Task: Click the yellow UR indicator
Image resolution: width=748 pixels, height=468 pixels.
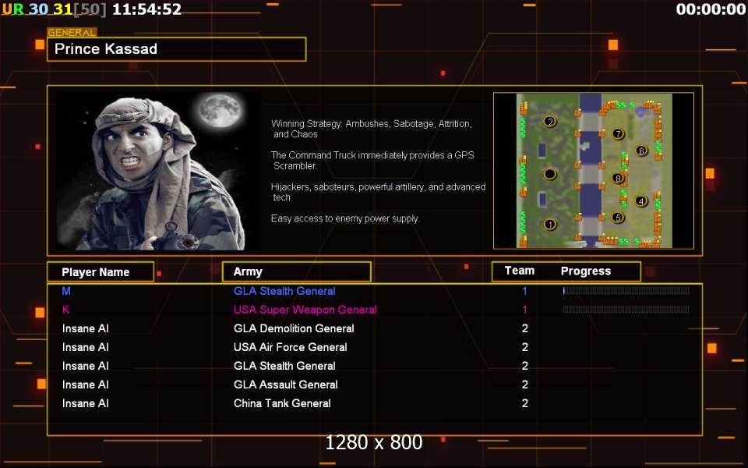Action: (13, 9)
